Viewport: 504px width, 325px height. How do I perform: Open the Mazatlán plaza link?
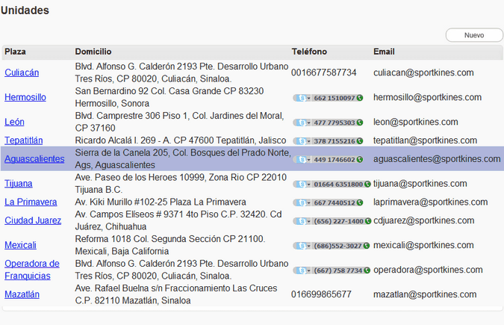point(22,294)
